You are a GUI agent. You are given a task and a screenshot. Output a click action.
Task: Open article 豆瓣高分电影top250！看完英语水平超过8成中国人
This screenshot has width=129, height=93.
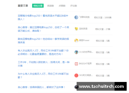pyautogui.click(x=43, y=17)
